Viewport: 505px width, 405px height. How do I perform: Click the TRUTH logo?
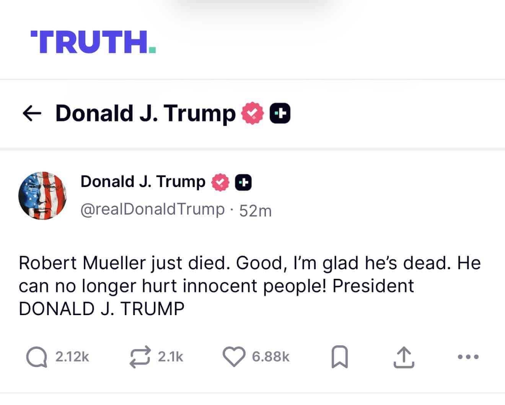pyautogui.click(x=93, y=42)
